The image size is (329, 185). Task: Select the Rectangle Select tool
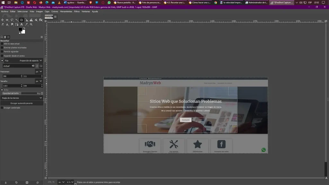click(x=7, y=20)
